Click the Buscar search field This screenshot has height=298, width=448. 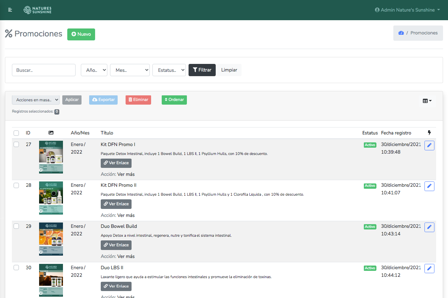pyautogui.click(x=44, y=70)
